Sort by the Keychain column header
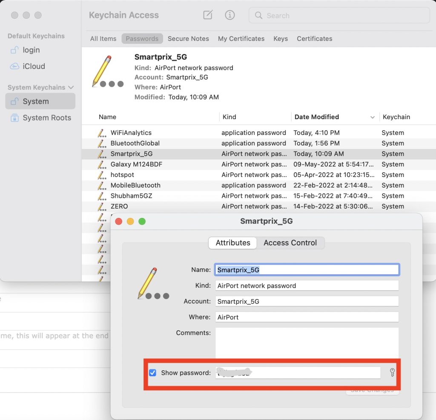Viewport: 436px width, 420px height. pyautogui.click(x=396, y=117)
